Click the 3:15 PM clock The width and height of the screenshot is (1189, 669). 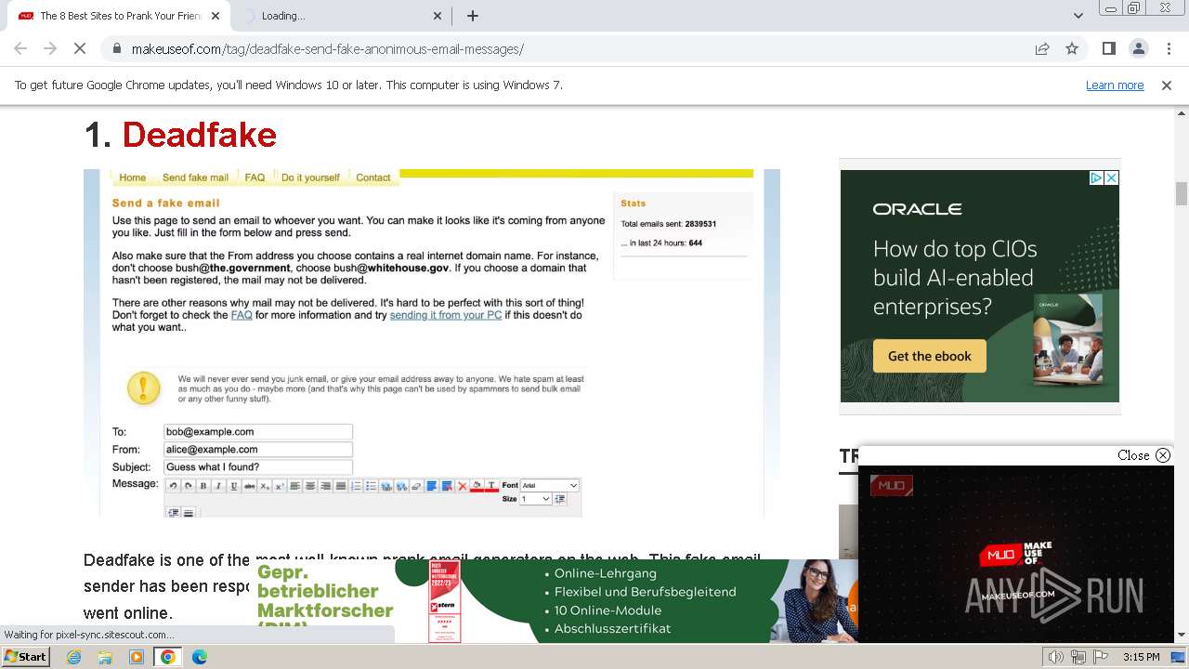[1141, 657]
